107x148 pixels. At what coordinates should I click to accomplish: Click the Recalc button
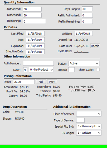95,46
